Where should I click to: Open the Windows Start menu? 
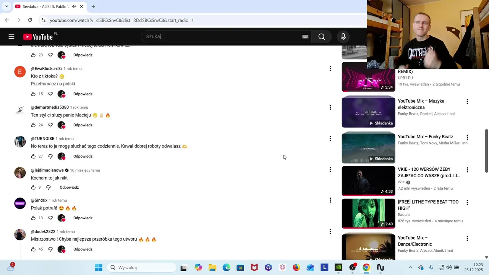click(x=99, y=267)
